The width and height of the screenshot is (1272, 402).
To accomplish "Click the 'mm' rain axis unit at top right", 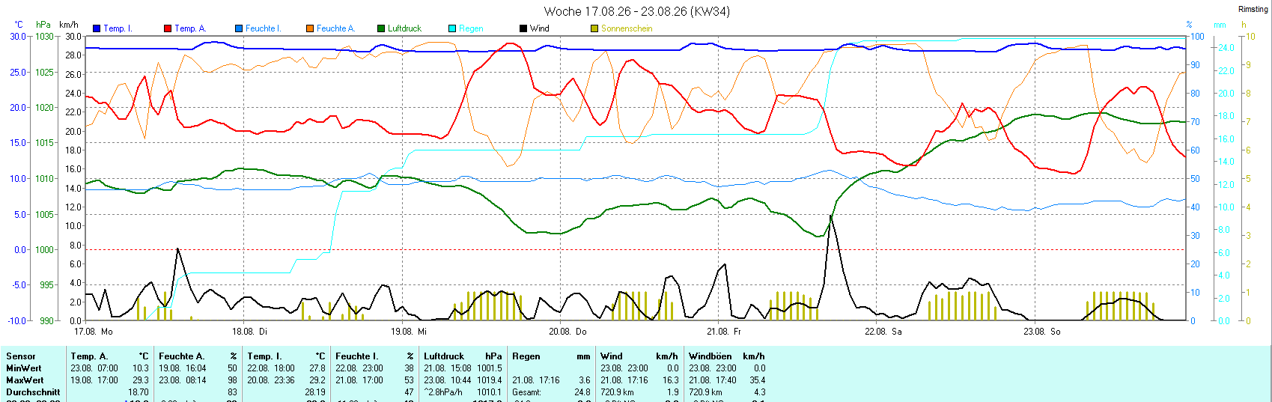I will click(1220, 25).
